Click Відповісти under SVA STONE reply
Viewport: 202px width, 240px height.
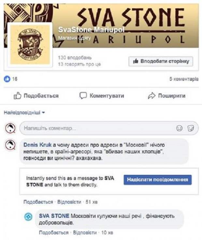pos(85,232)
